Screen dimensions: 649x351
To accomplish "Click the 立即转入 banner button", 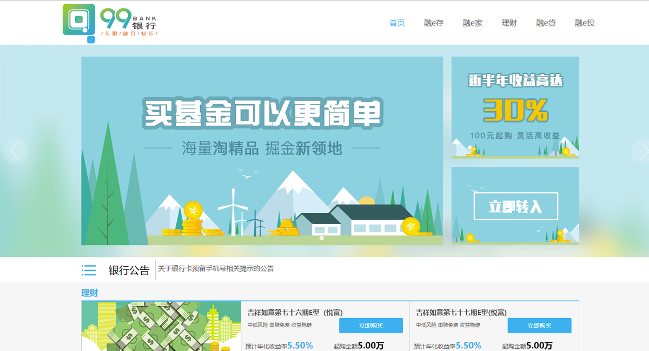I will click(515, 206).
